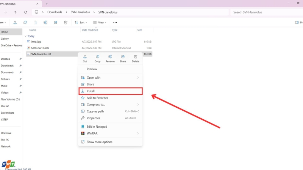The image size is (303, 170).
Task: Click the Rename icon in the context menu
Action: (110, 57)
